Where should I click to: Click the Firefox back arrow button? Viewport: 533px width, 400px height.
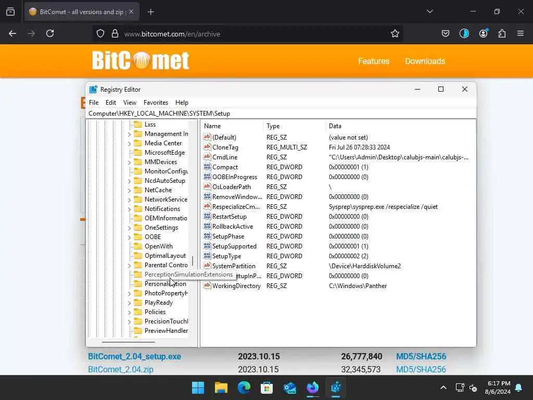(x=12, y=33)
